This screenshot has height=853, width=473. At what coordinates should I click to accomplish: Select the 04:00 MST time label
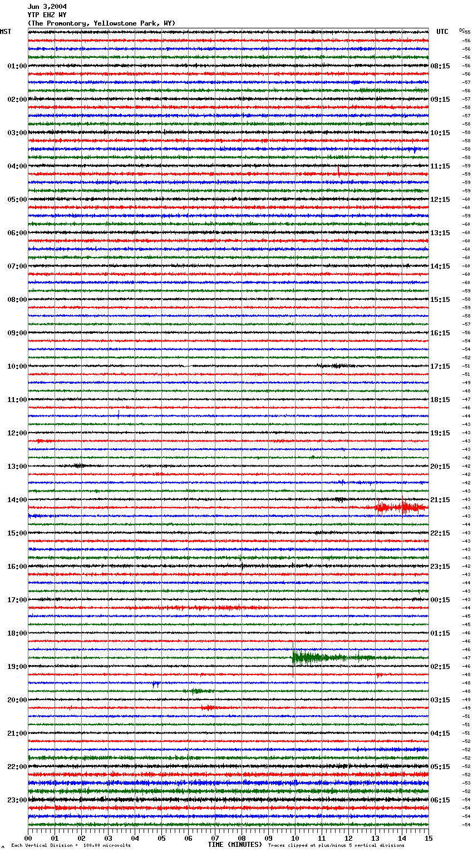[x=17, y=166]
